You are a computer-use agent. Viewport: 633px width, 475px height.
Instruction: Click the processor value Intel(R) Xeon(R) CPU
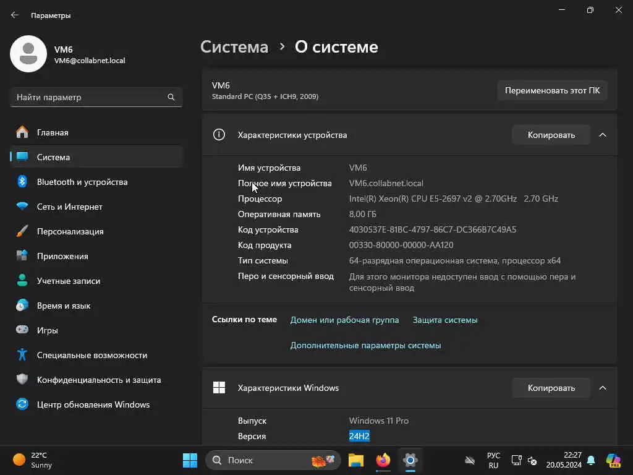tap(453, 199)
